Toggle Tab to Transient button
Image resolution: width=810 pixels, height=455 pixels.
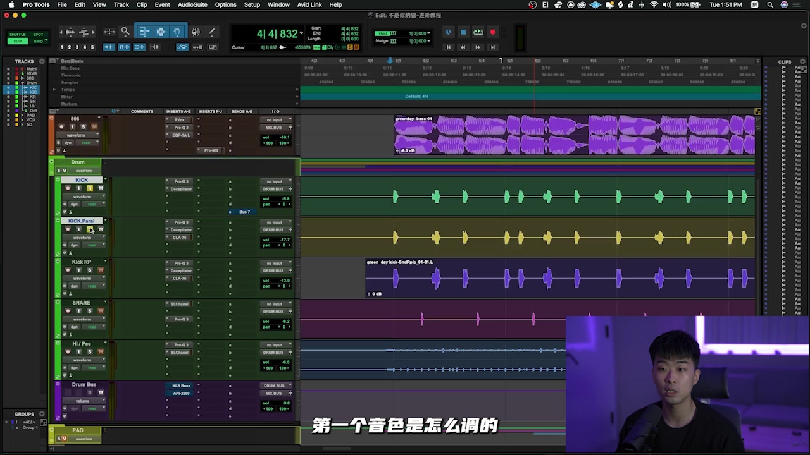coord(109,47)
